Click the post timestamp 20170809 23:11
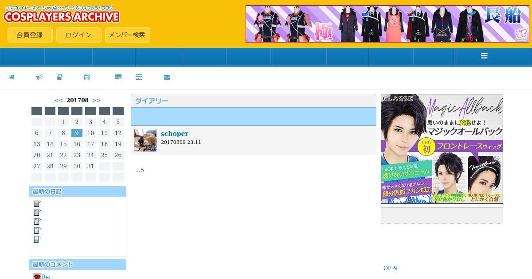The height and width of the screenshot is (279, 532). pyautogui.click(x=181, y=142)
